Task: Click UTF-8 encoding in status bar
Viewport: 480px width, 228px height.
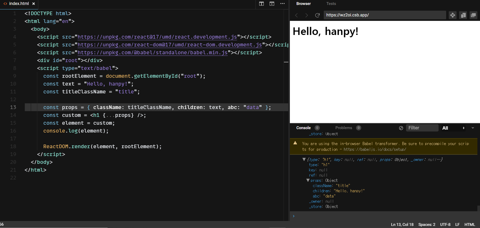Action: click(445, 225)
